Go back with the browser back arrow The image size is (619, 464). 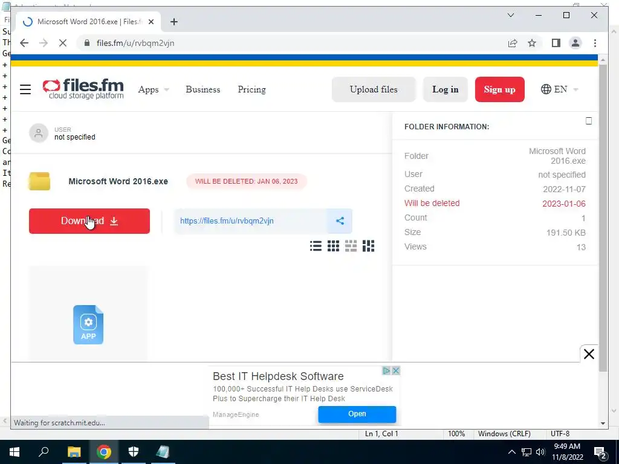(24, 43)
